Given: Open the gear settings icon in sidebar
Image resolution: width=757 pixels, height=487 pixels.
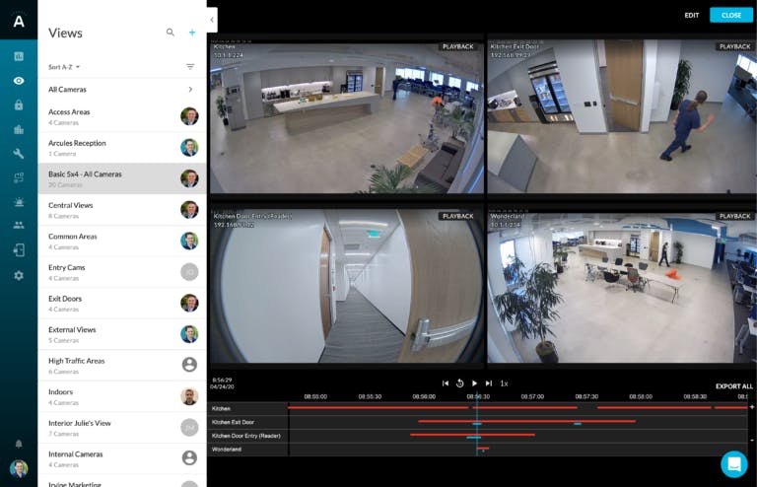Looking at the screenshot, I should pyautogui.click(x=19, y=276).
